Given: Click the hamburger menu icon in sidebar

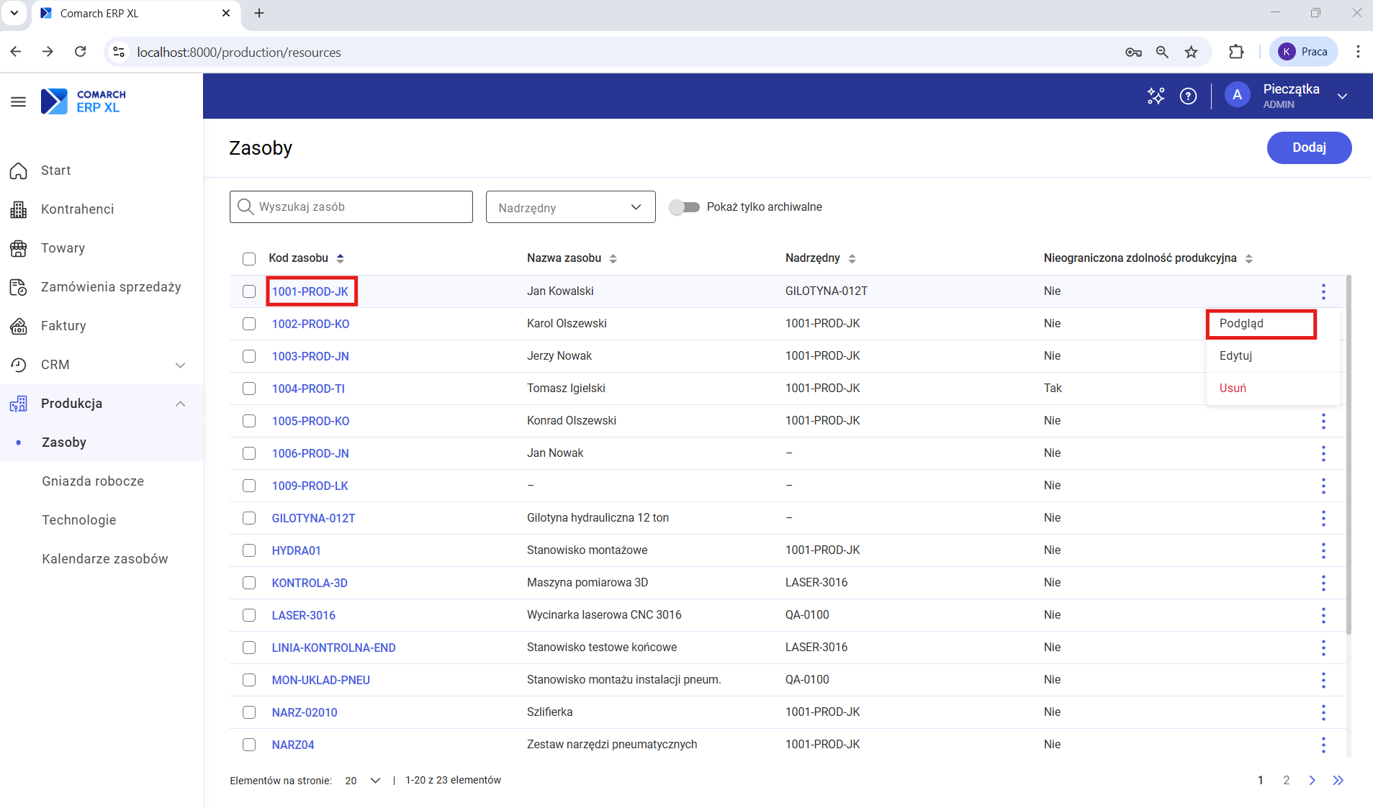Looking at the screenshot, I should tap(19, 101).
